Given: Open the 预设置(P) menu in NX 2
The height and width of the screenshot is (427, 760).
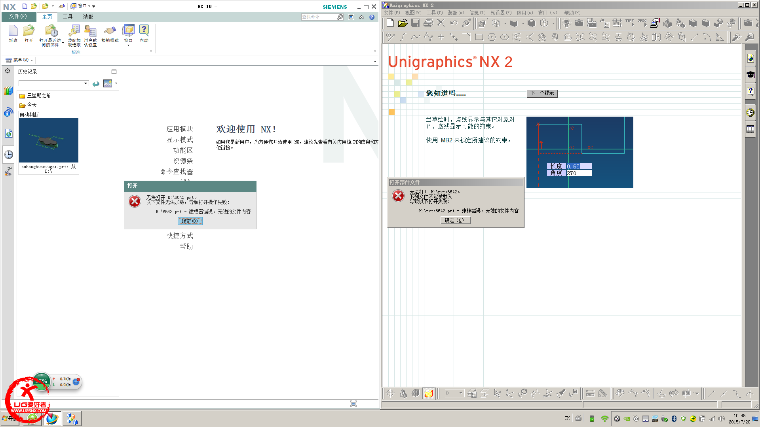Looking at the screenshot, I should (501, 13).
